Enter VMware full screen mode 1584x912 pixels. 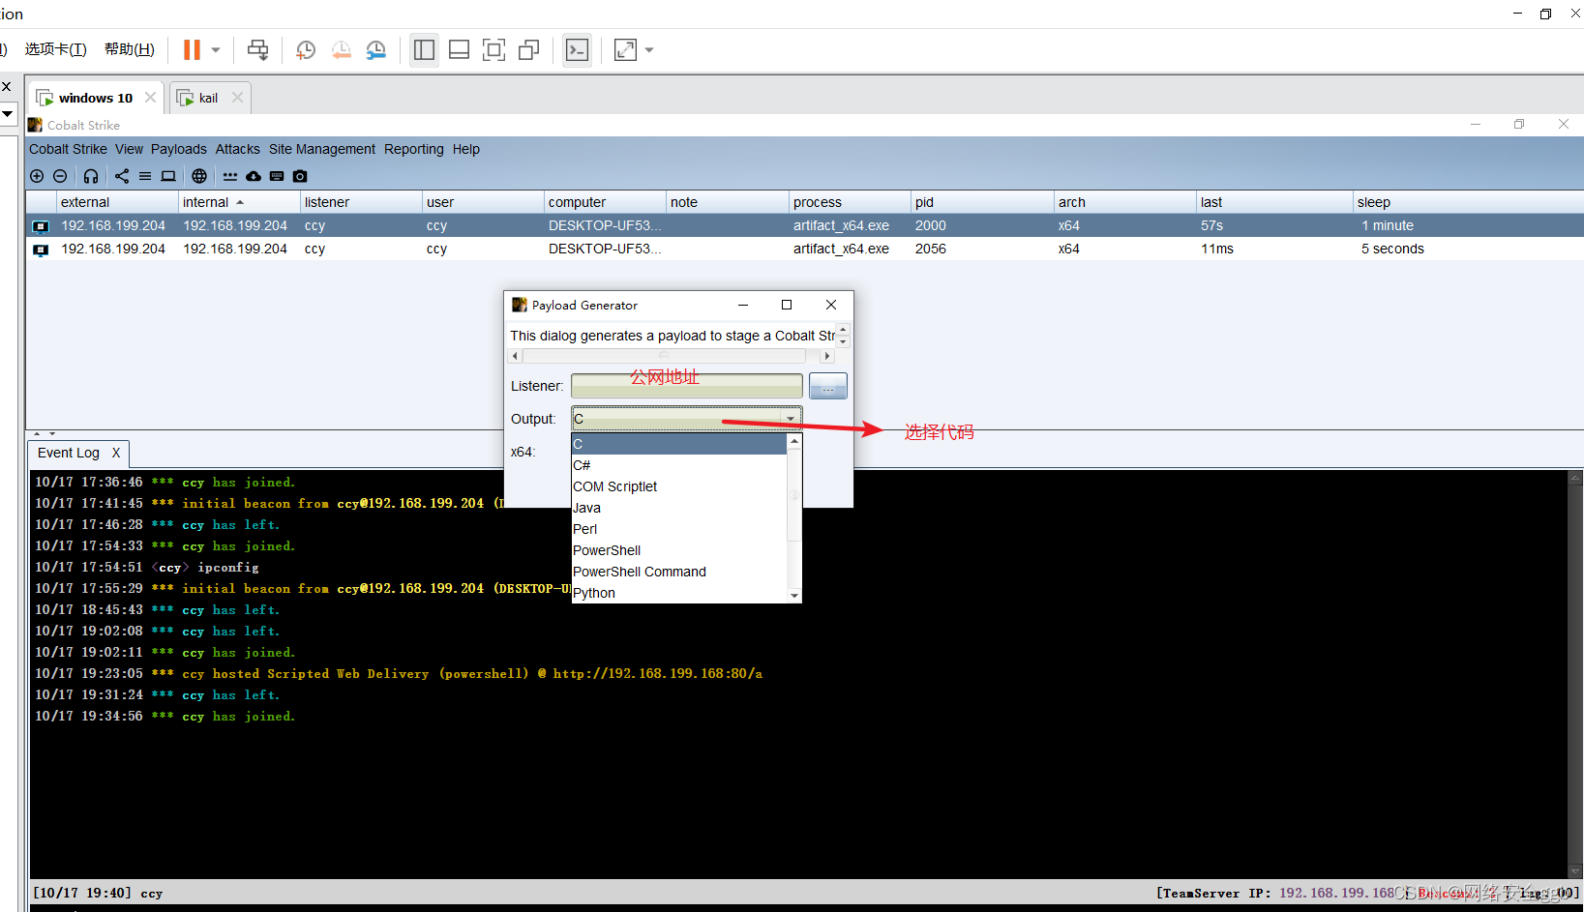coord(493,49)
